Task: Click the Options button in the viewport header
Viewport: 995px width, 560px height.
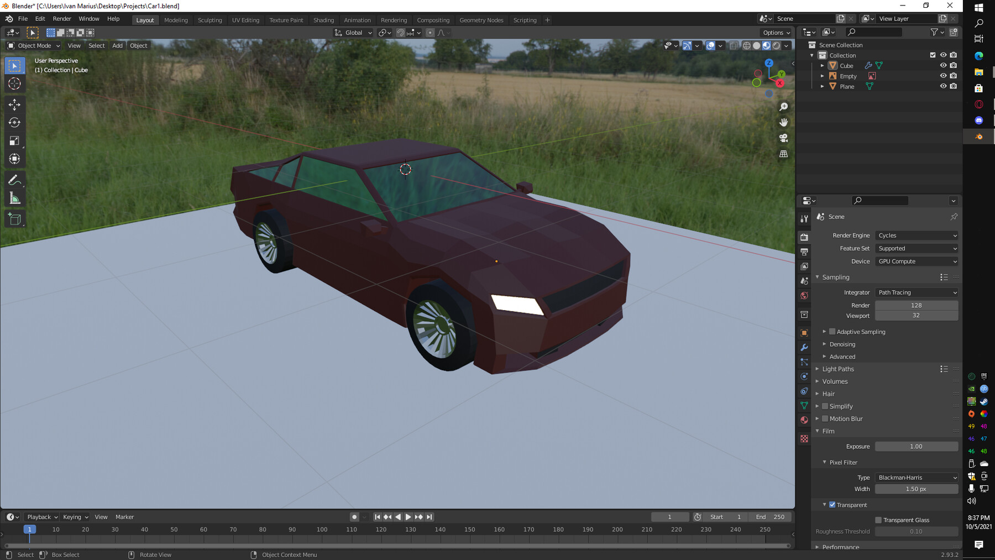Action: point(775,32)
